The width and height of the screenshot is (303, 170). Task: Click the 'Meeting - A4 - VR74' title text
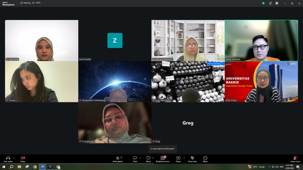(32, 3)
